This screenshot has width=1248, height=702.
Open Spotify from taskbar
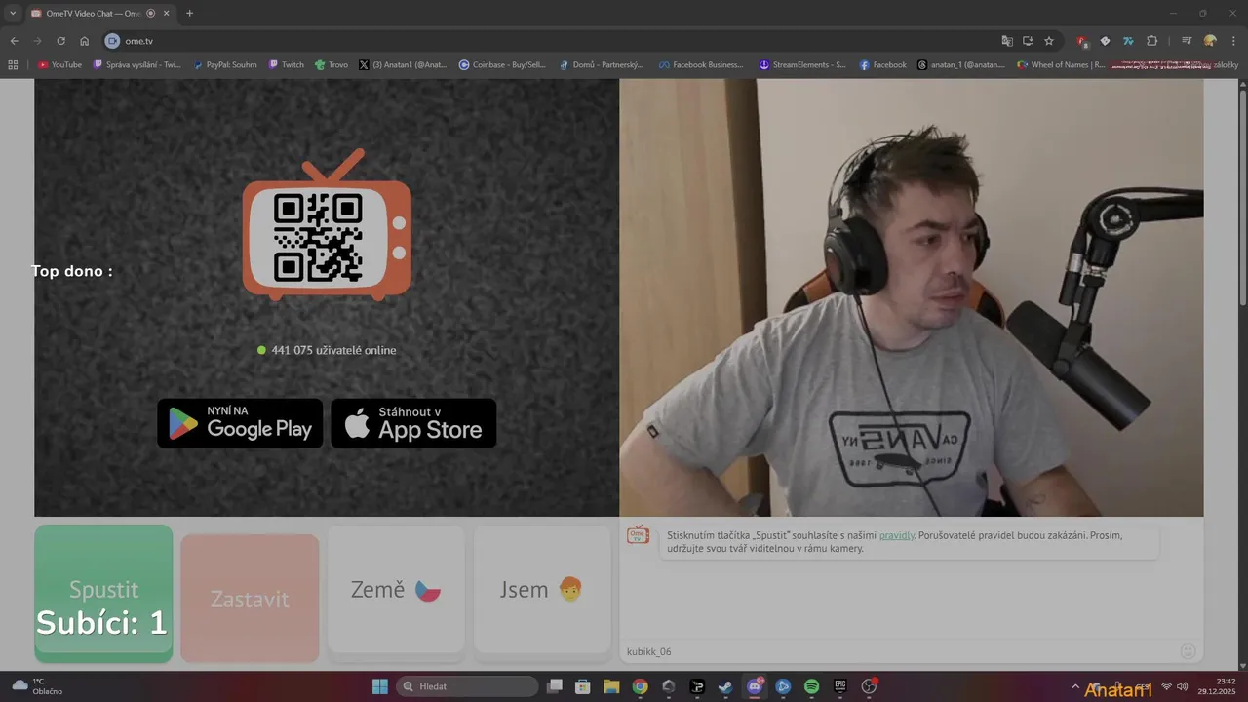coord(811,686)
